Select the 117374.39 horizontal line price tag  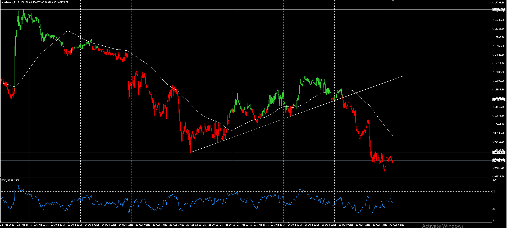click(x=499, y=9)
